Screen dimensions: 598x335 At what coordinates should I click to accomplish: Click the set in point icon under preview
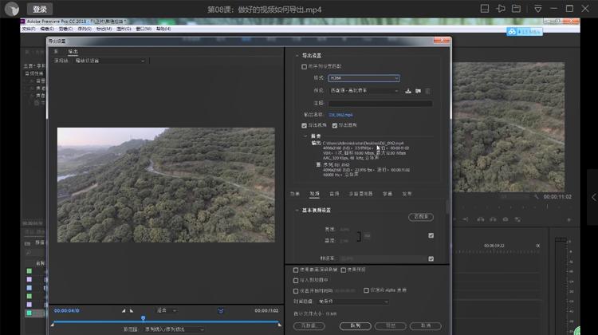(x=124, y=311)
